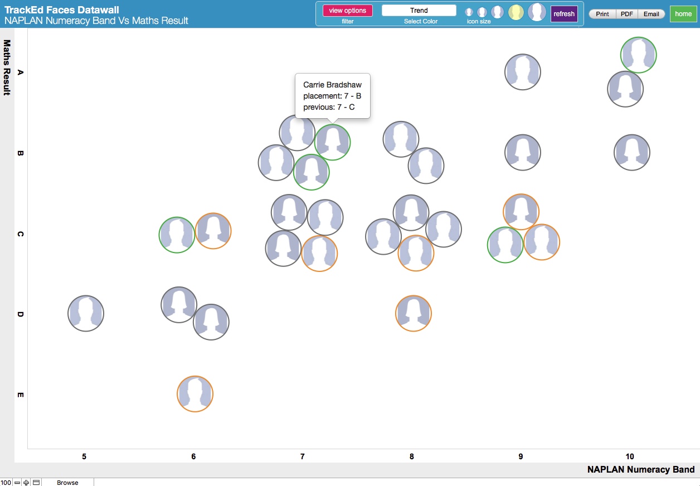Zoom out with the status bar minus icon
700x486 pixels.
17,482
